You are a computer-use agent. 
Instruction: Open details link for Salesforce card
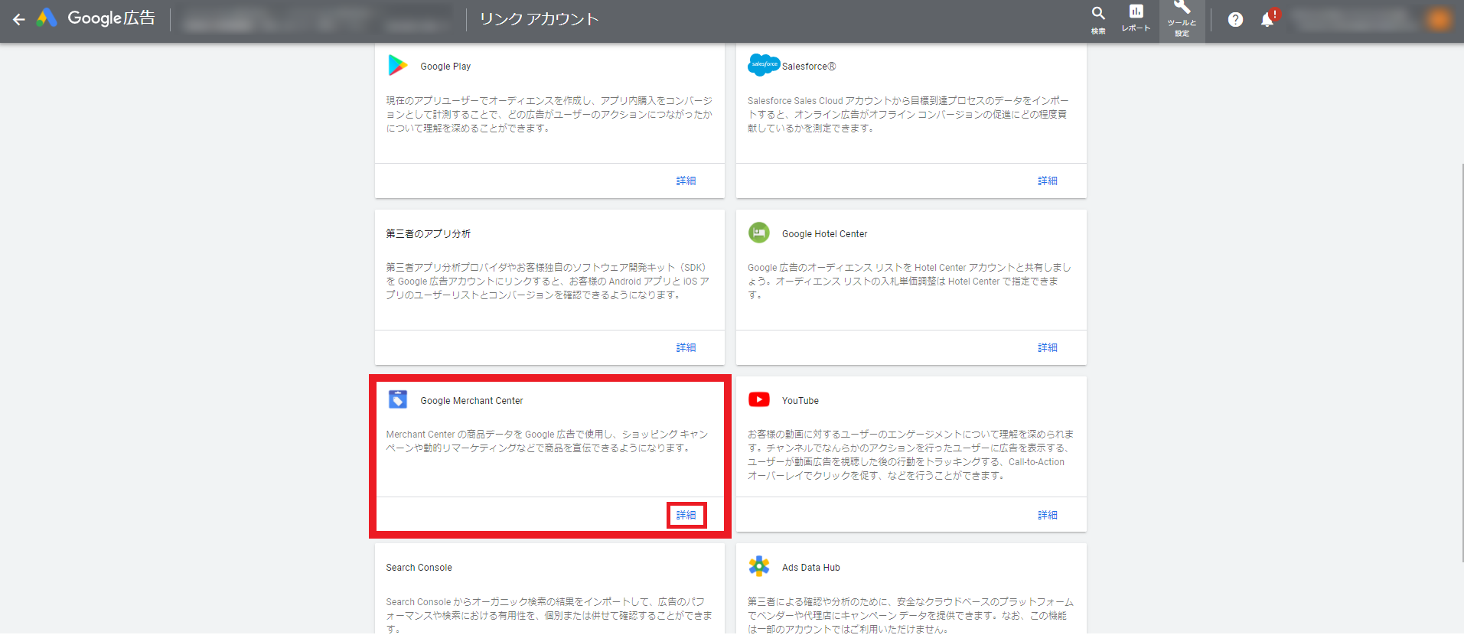(x=1047, y=181)
